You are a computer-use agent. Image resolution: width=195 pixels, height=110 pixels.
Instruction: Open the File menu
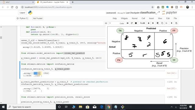pos(175,18)
